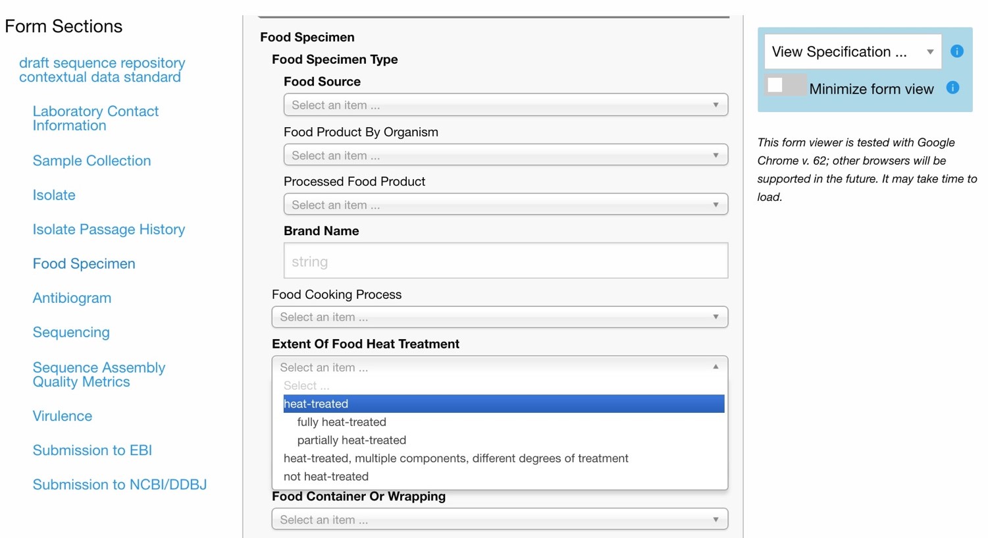Open Food Product By Organism dropdown
Screen dimensions: 988x538
(505, 155)
